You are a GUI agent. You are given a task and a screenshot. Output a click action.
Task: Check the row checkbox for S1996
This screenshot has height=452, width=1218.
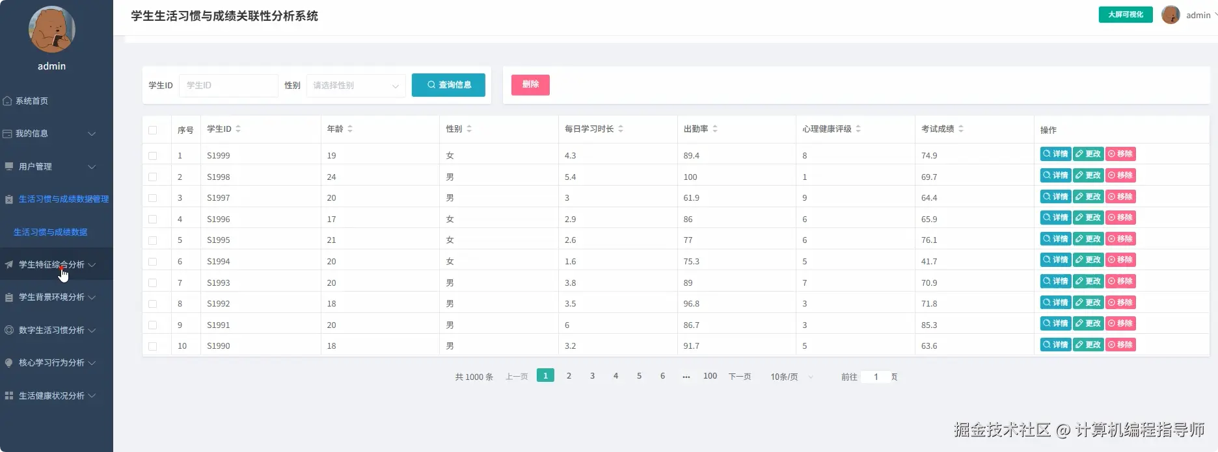click(x=153, y=220)
